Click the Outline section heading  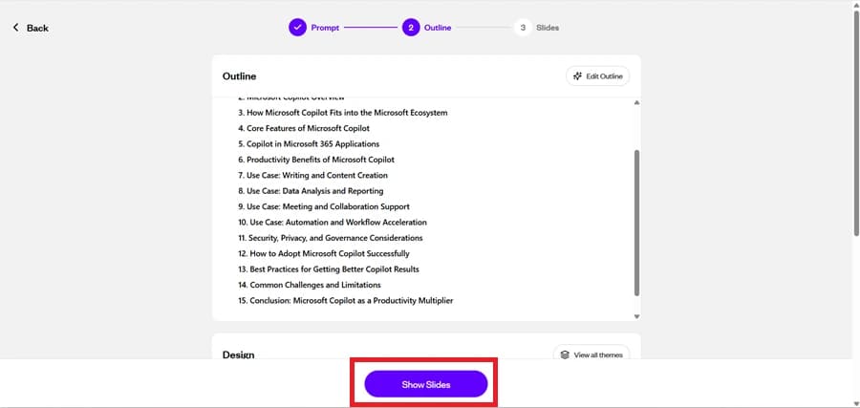pyautogui.click(x=239, y=76)
